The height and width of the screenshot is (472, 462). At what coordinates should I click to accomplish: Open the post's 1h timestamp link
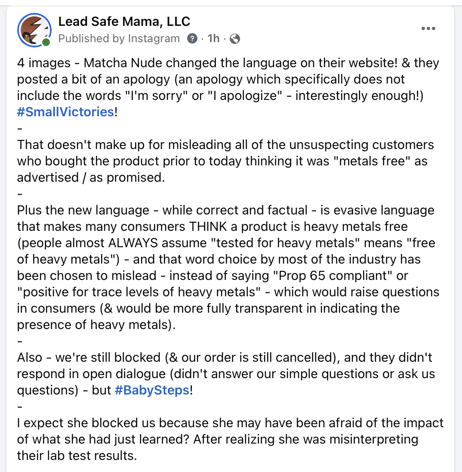click(213, 39)
